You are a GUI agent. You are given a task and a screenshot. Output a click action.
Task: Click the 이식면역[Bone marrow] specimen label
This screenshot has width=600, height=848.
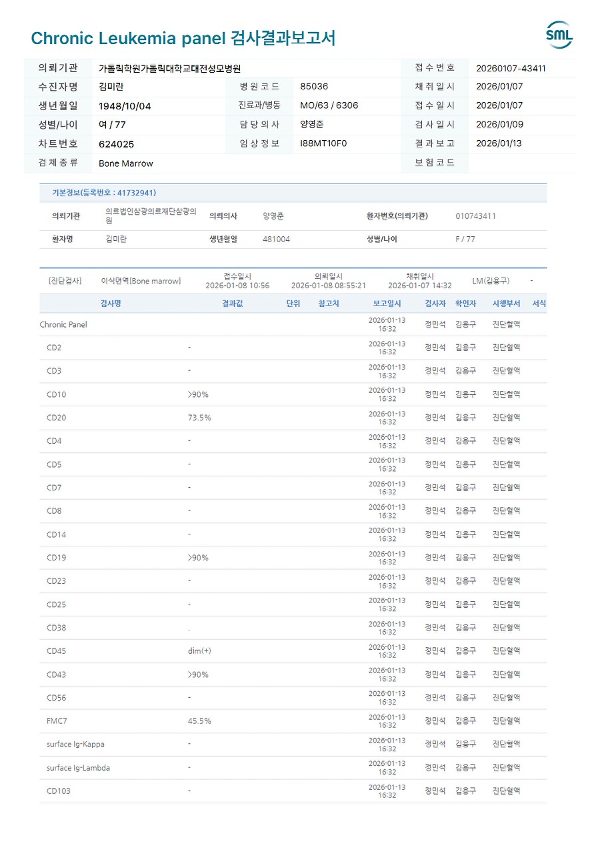[x=141, y=281]
